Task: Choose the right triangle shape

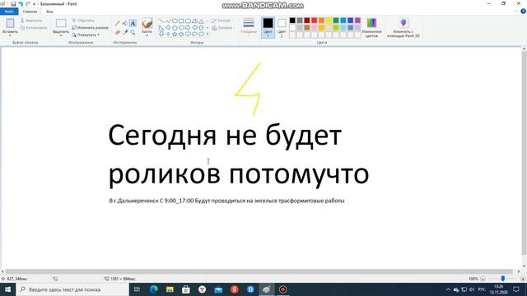Action: pos(161,27)
